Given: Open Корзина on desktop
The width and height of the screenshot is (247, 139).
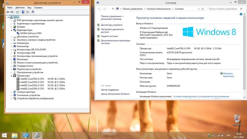Looking at the screenshot, I should 237,120.
